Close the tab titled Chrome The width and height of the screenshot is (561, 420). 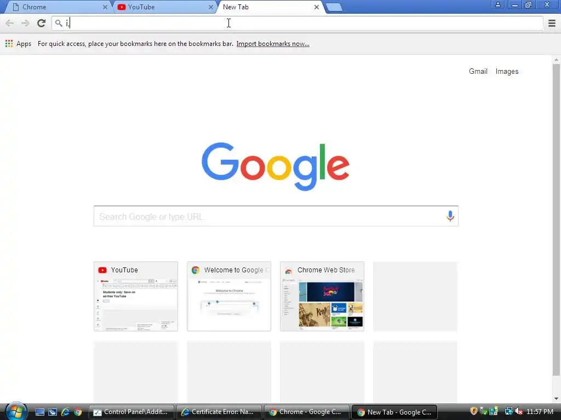tap(105, 7)
